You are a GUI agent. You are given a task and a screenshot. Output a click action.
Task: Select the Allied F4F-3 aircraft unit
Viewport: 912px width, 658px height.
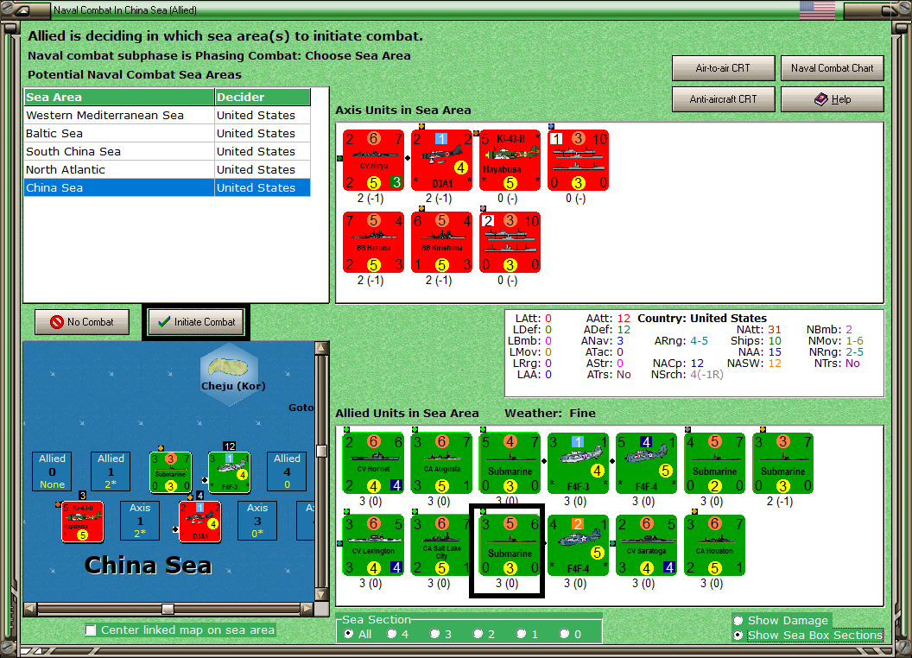[578, 463]
